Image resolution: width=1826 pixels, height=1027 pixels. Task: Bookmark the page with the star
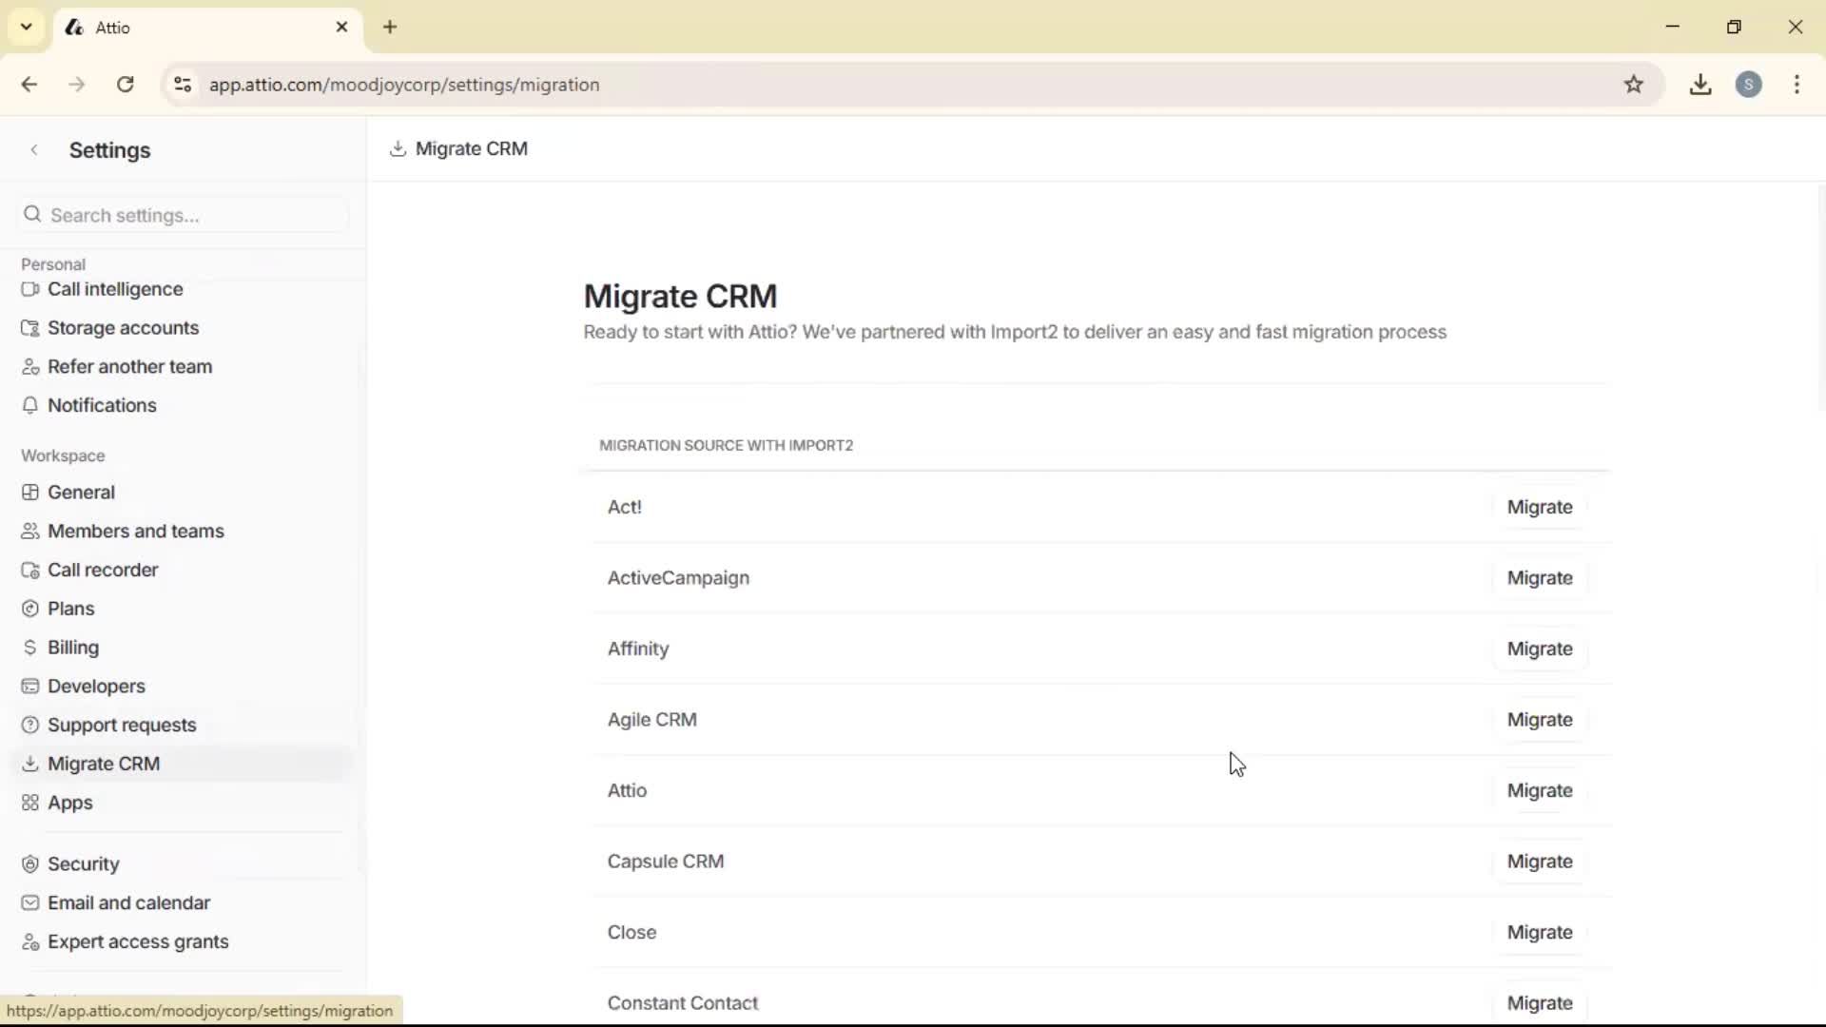tap(1635, 85)
